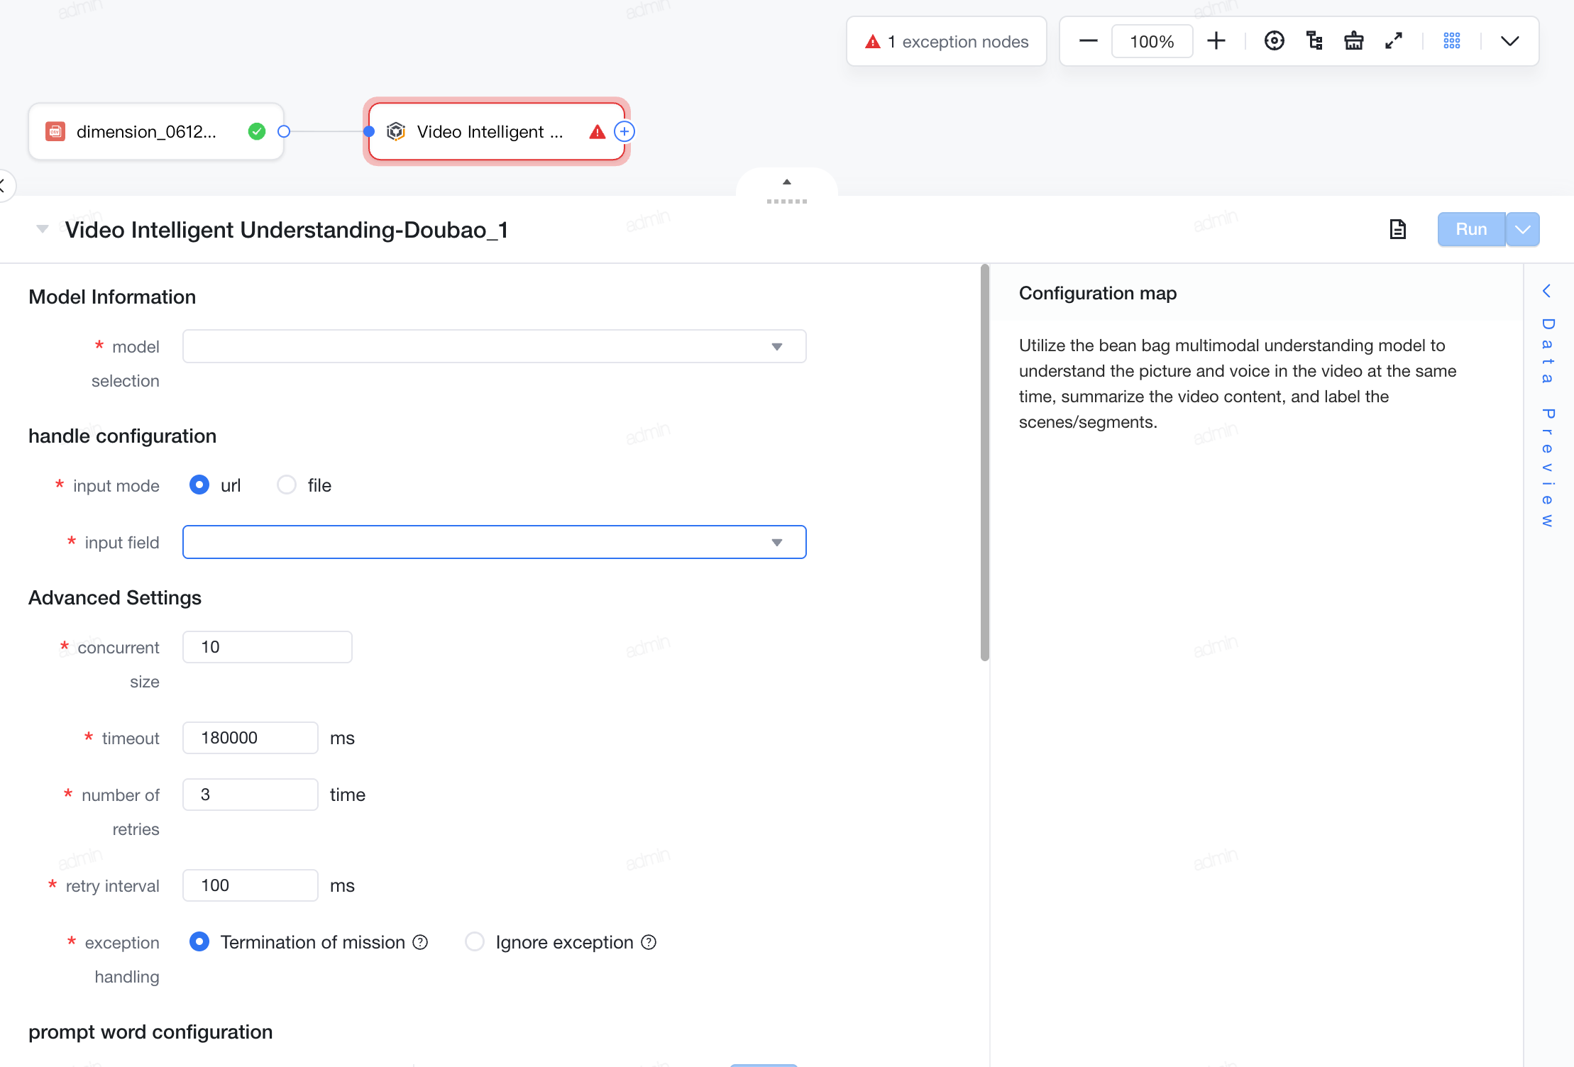Screen dimensions: 1574x1067
Task: Open the input field dropdown
Action: pos(495,542)
